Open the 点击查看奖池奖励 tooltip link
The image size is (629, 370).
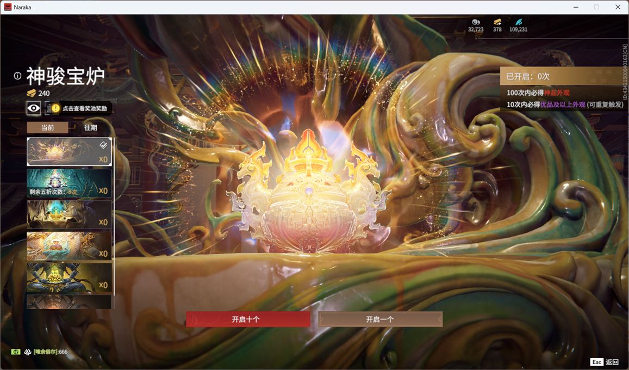click(85, 108)
